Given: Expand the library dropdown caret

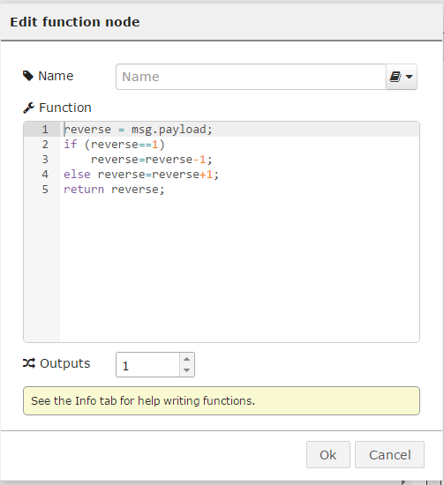Looking at the screenshot, I should [409, 77].
